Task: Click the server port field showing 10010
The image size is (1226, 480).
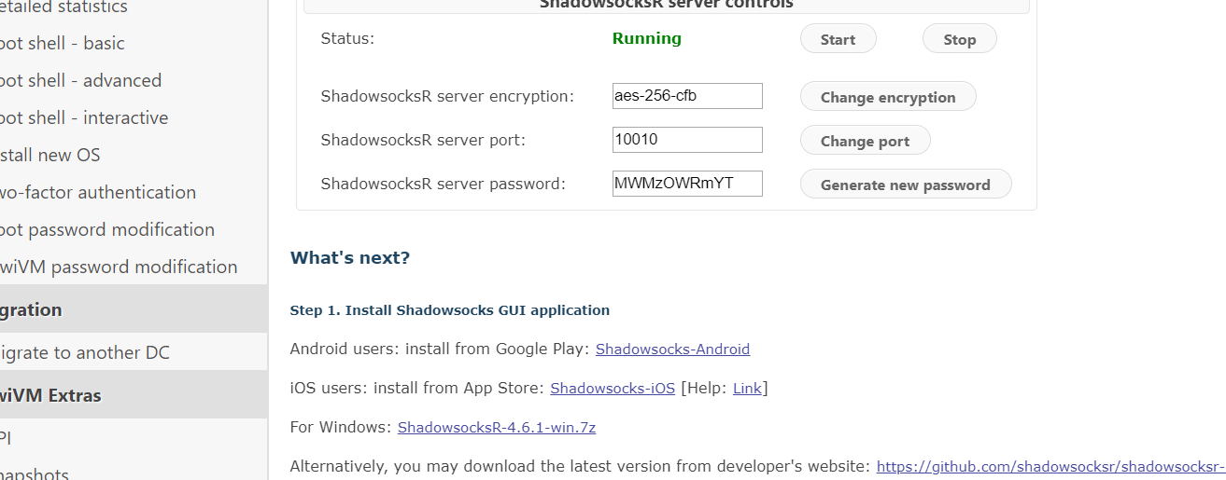Action: click(x=687, y=140)
